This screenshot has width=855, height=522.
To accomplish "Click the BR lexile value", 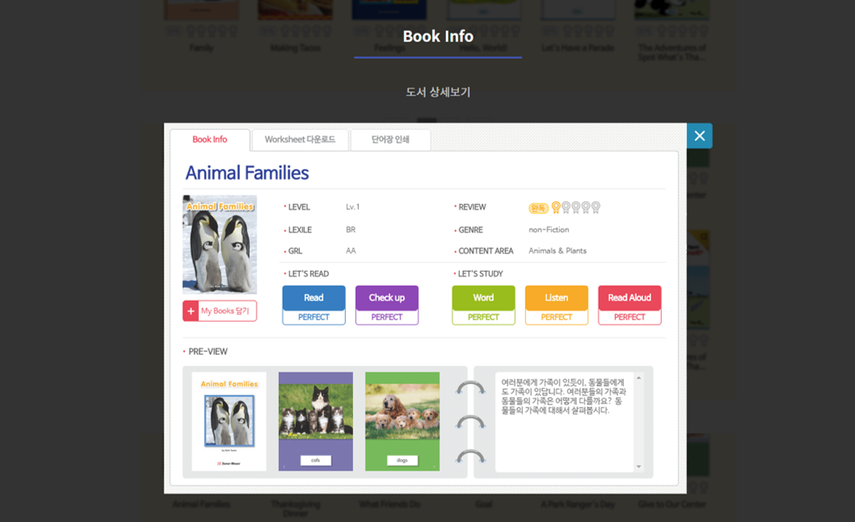I will [x=351, y=230].
